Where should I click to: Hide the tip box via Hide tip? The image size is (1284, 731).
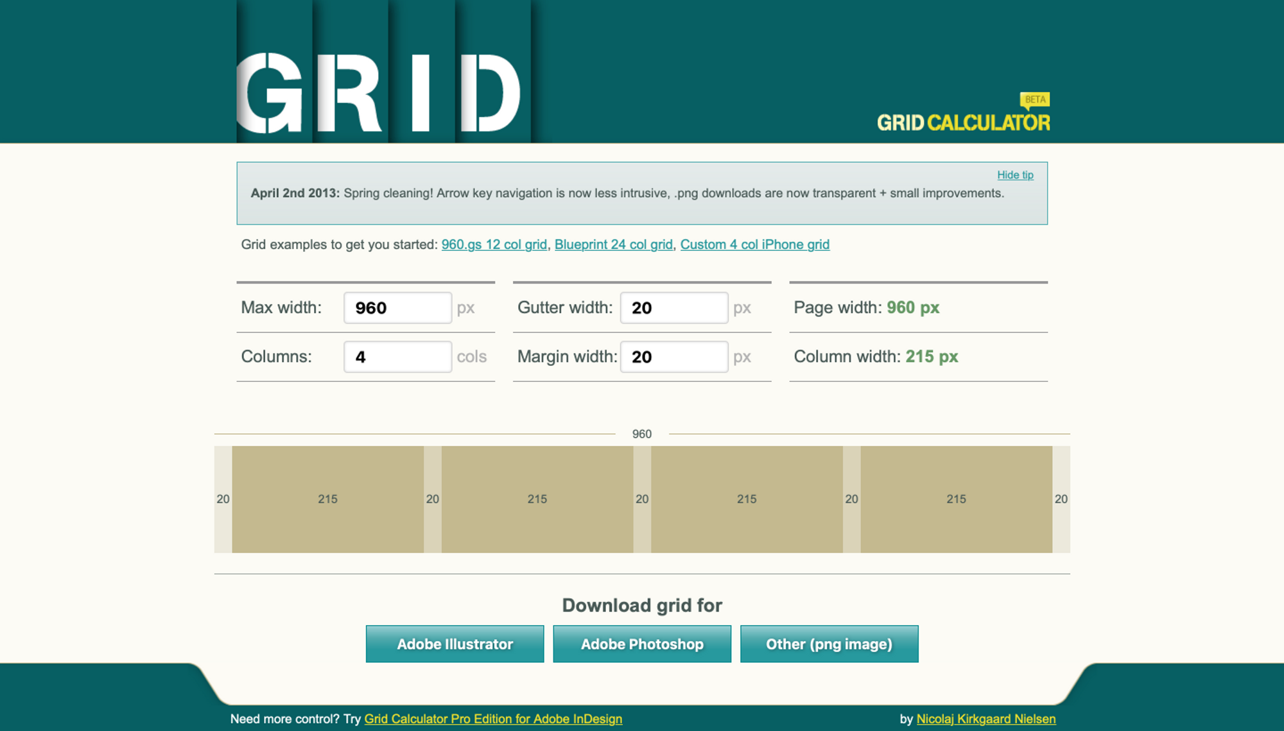pyautogui.click(x=1014, y=175)
